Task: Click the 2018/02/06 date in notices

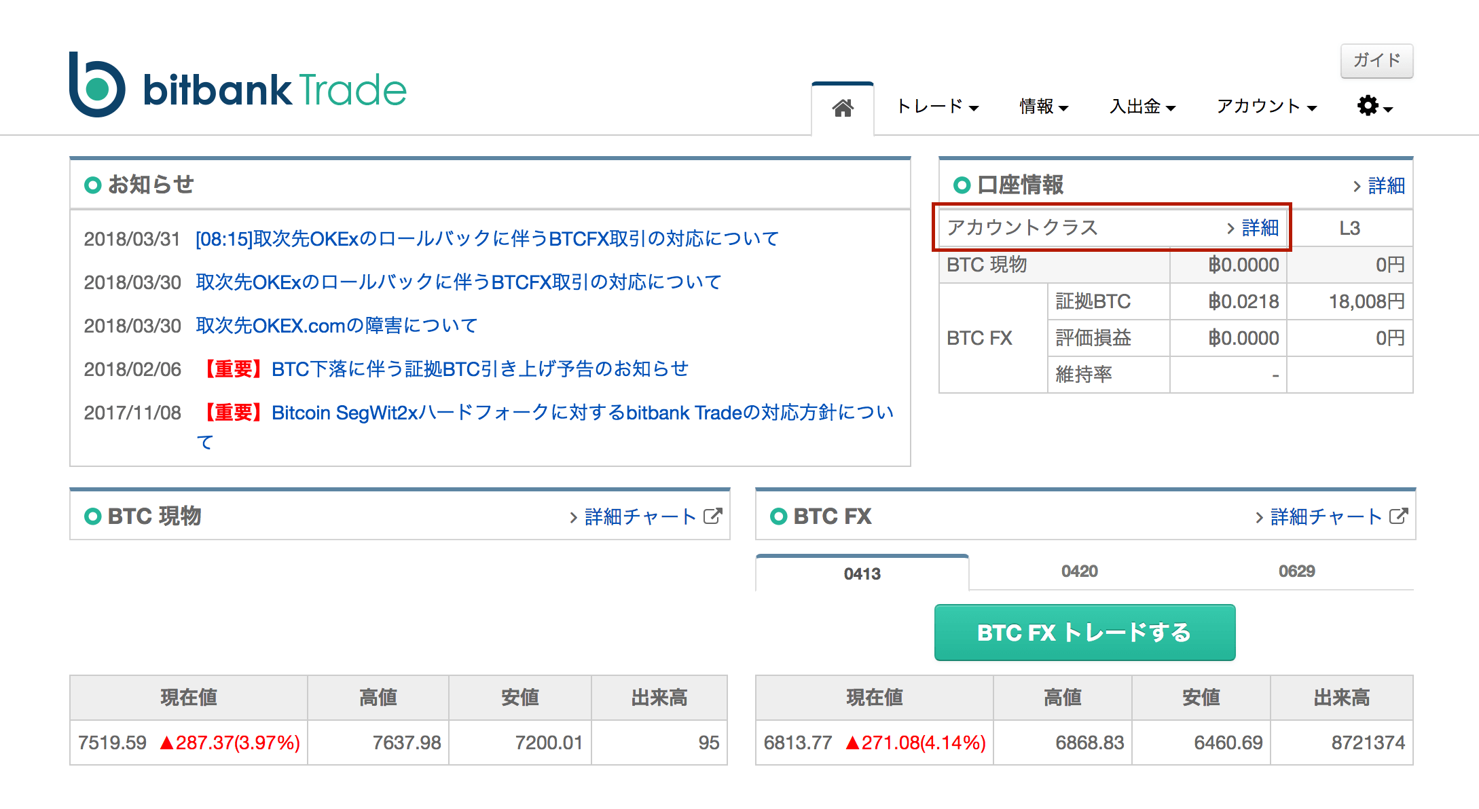Action: point(132,369)
